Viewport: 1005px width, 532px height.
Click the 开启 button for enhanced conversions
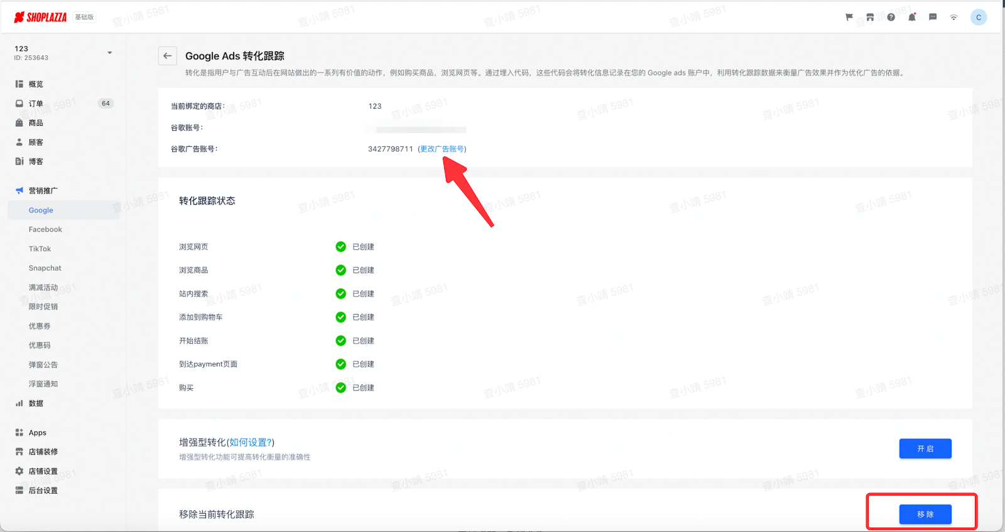pyautogui.click(x=925, y=449)
